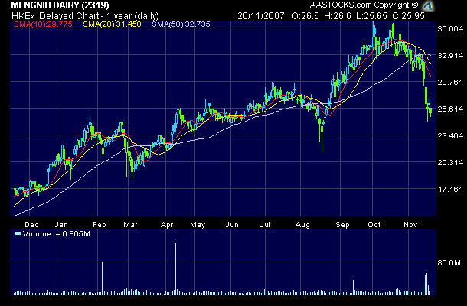Click the 36.064 price axis label
Image resolution: width=467 pixels, height=306 pixels.
click(x=449, y=29)
